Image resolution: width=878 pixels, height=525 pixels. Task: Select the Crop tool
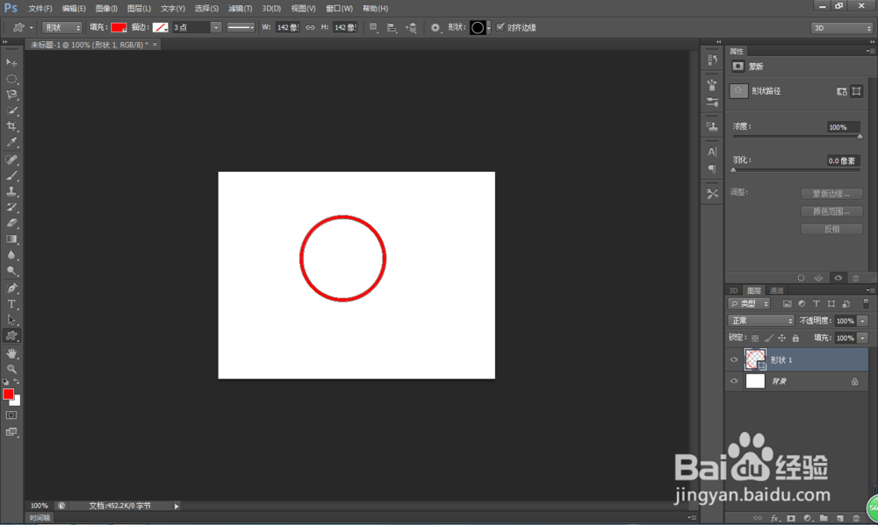tap(11, 126)
